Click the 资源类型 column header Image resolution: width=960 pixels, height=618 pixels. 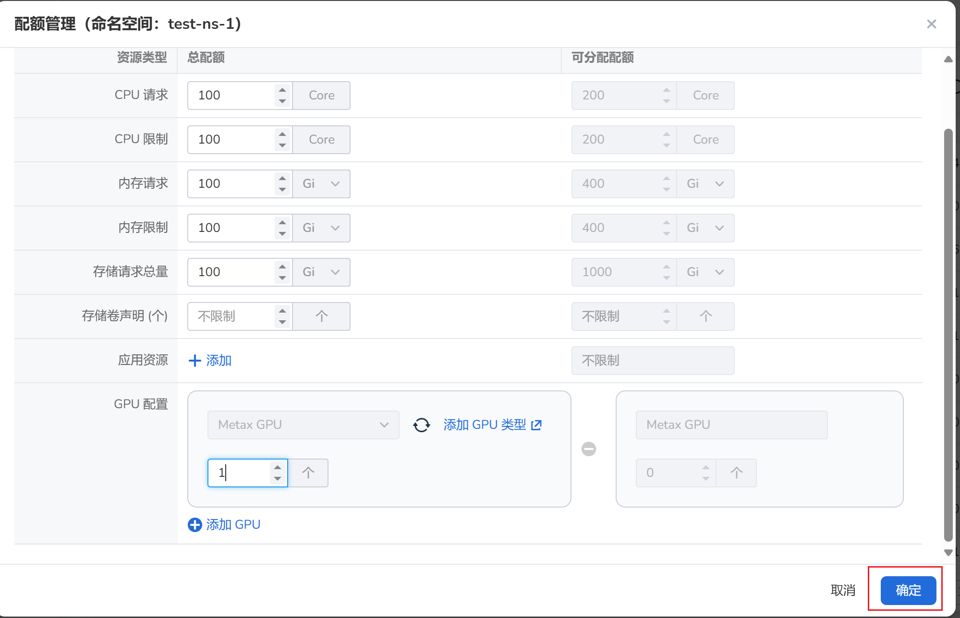pos(142,58)
